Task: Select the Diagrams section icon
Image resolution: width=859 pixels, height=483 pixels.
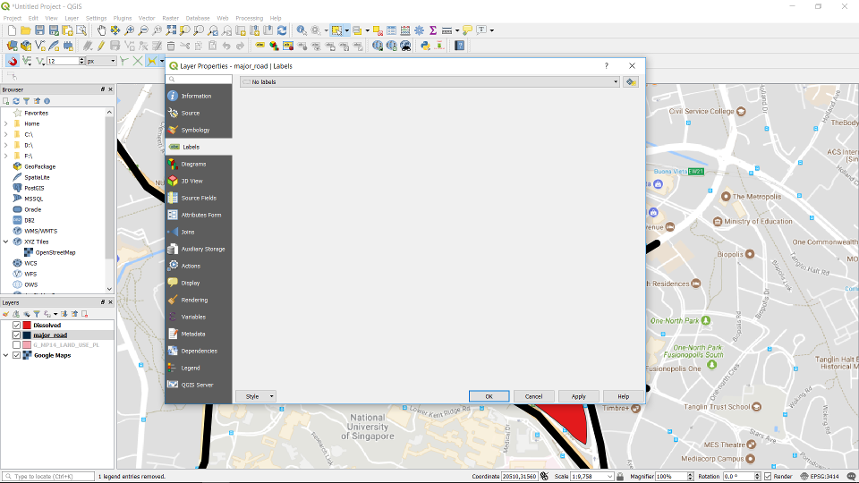Action: (x=174, y=164)
